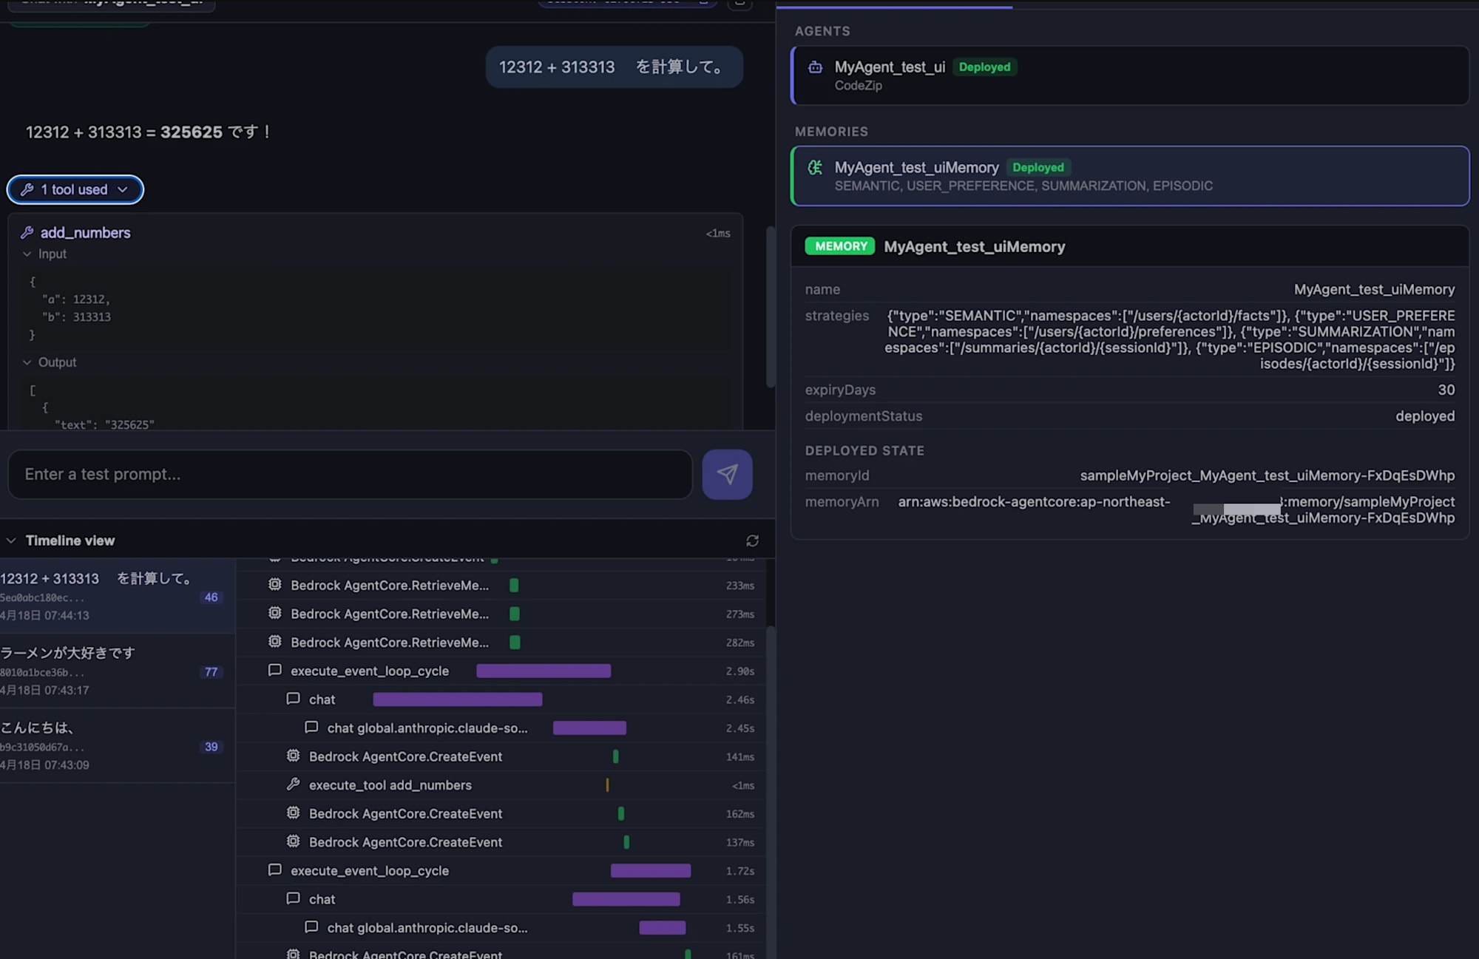Collapse the Input section chevron

tap(27, 254)
